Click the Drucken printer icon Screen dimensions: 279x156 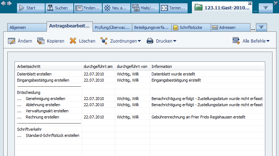coord(150,41)
